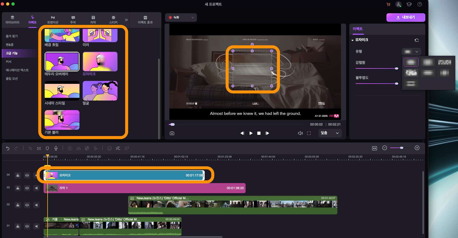Zoom in the timeline with plus icon
Image resolution: width=458 pixels, height=238 pixels.
(x=417, y=148)
